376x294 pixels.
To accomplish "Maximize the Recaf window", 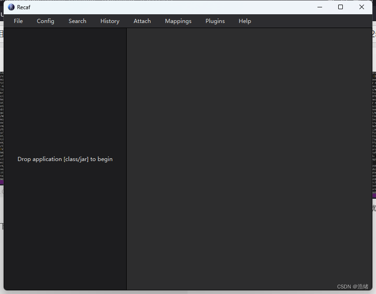I will tap(340, 7).
